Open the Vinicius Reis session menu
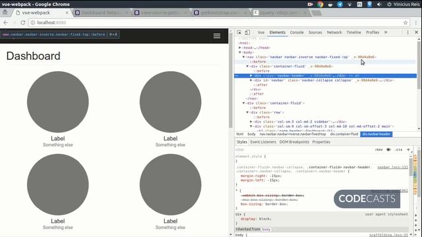Screen dimensions: 422x237 click(404, 5)
